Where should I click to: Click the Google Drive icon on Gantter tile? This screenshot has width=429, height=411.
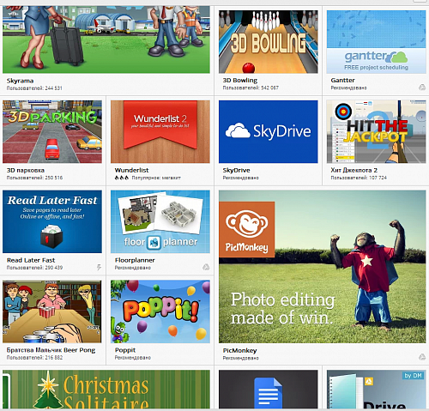pos(422,88)
